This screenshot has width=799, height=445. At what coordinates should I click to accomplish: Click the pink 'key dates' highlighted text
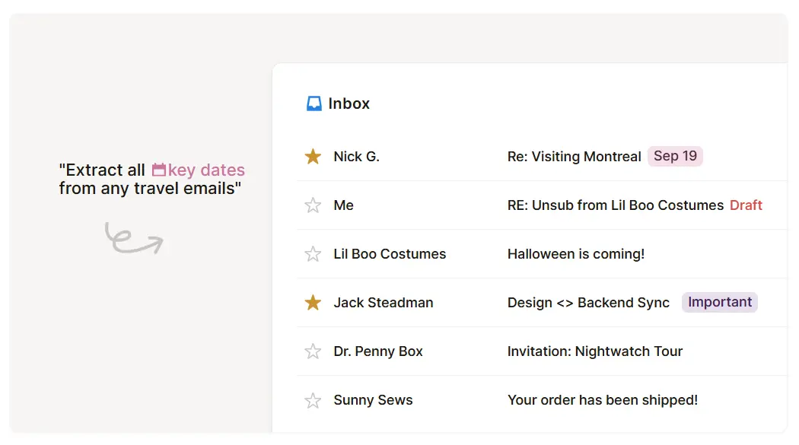[208, 169]
